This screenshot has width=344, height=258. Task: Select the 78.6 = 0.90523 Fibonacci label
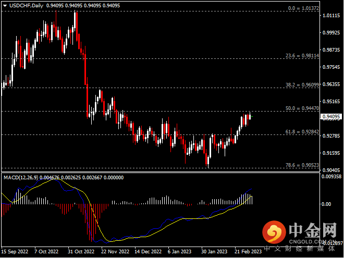302,165
